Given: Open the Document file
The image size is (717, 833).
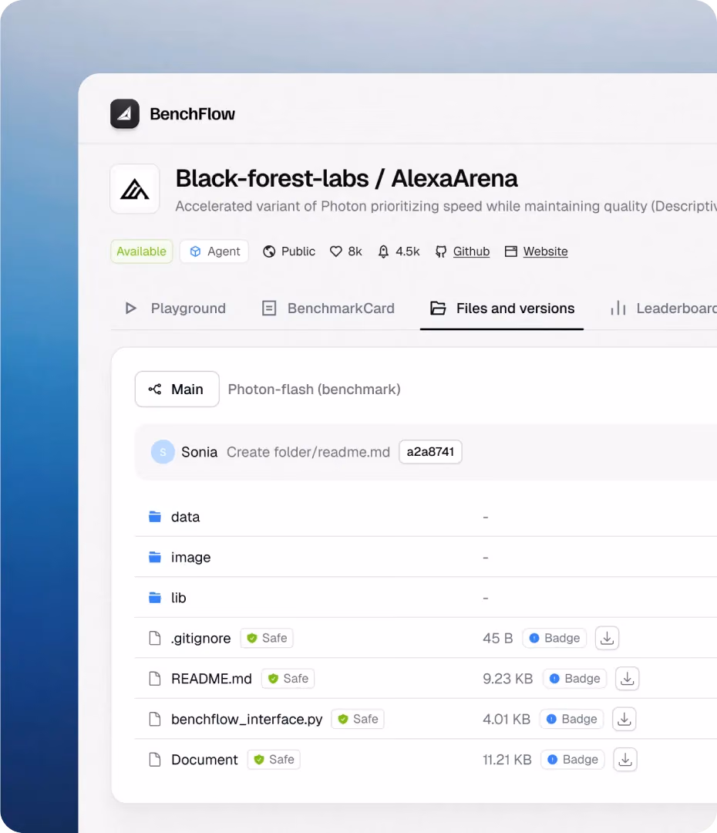Looking at the screenshot, I should 204,760.
